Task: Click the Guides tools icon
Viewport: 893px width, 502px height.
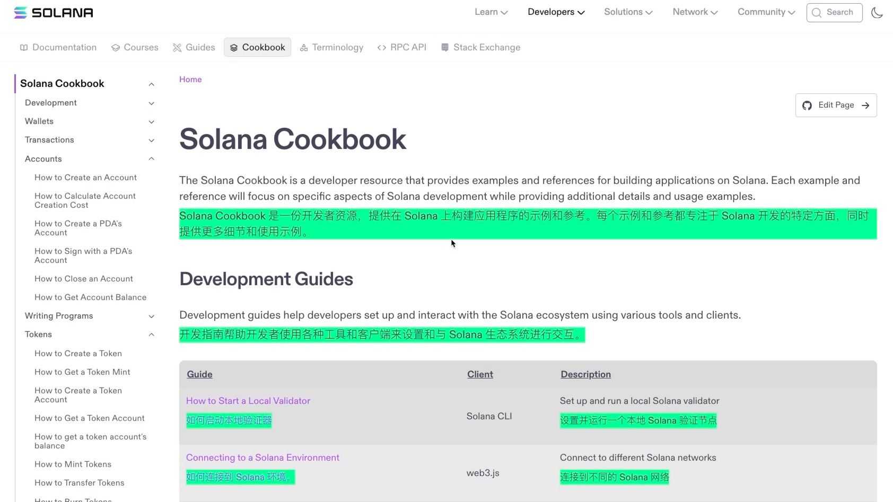Action: pos(177,48)
